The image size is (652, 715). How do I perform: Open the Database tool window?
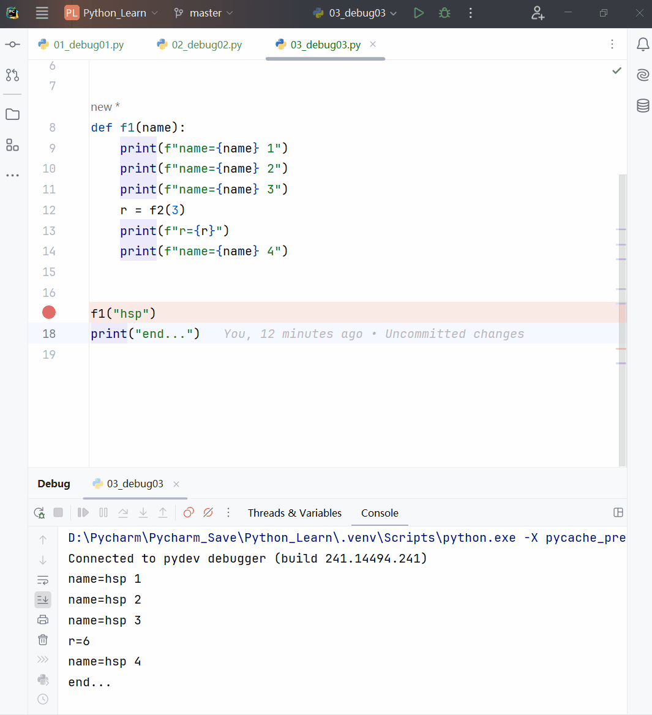click(643, 105)
